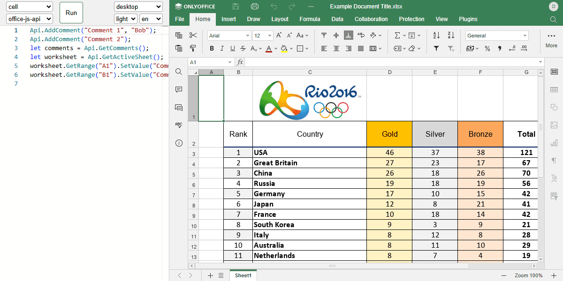Image resolution: width=563 pixels, height=281 pixels.
Task: Apply percent style format
Action: (487, 48)
